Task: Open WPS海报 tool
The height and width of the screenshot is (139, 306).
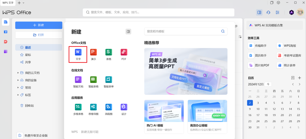Action: [287, 46]
